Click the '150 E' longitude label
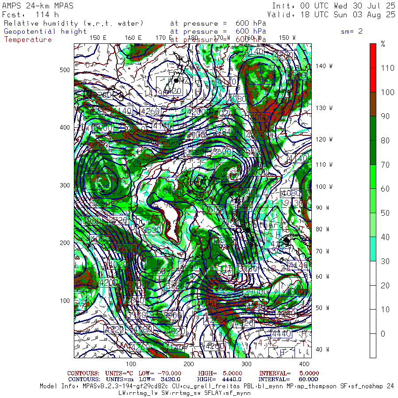 tap(98, 38)
